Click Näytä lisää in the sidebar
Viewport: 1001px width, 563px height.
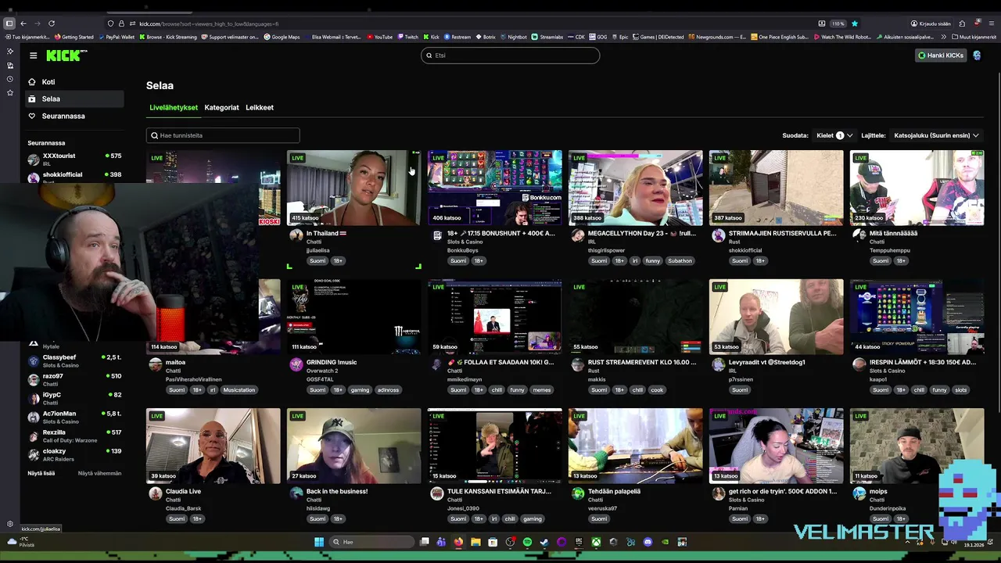pos(41,473)
